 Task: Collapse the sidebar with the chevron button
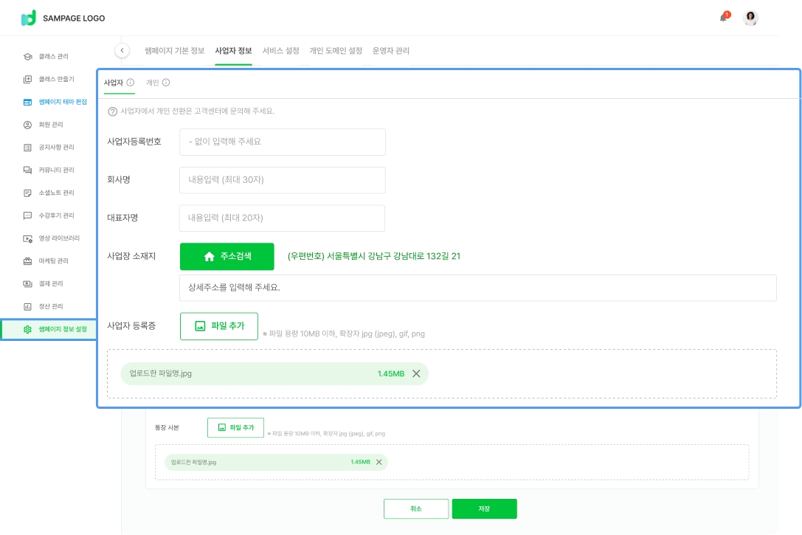coord(122,50)
